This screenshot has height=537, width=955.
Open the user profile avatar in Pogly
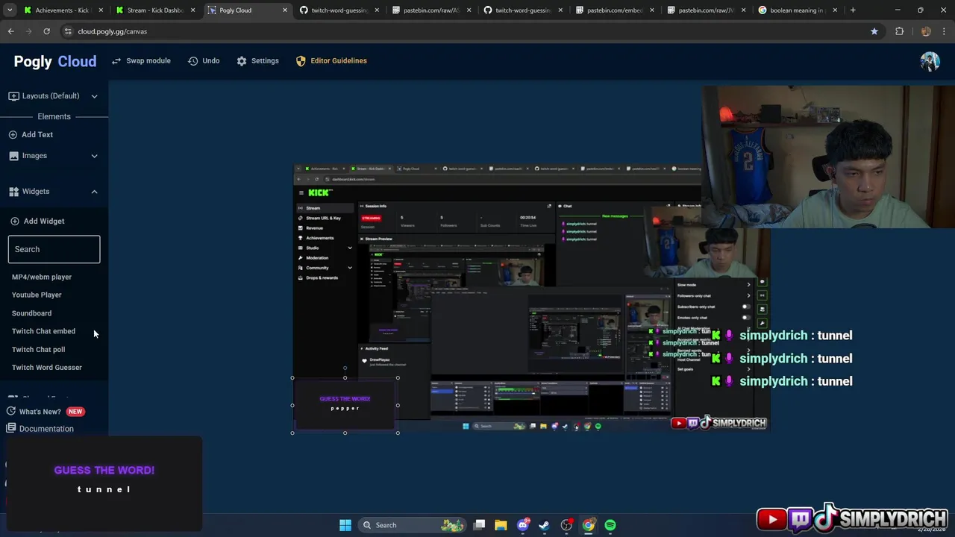930,61
